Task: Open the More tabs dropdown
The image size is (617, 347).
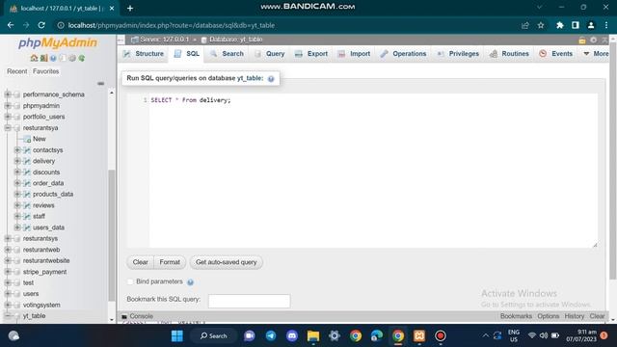Action: [596, 54]
